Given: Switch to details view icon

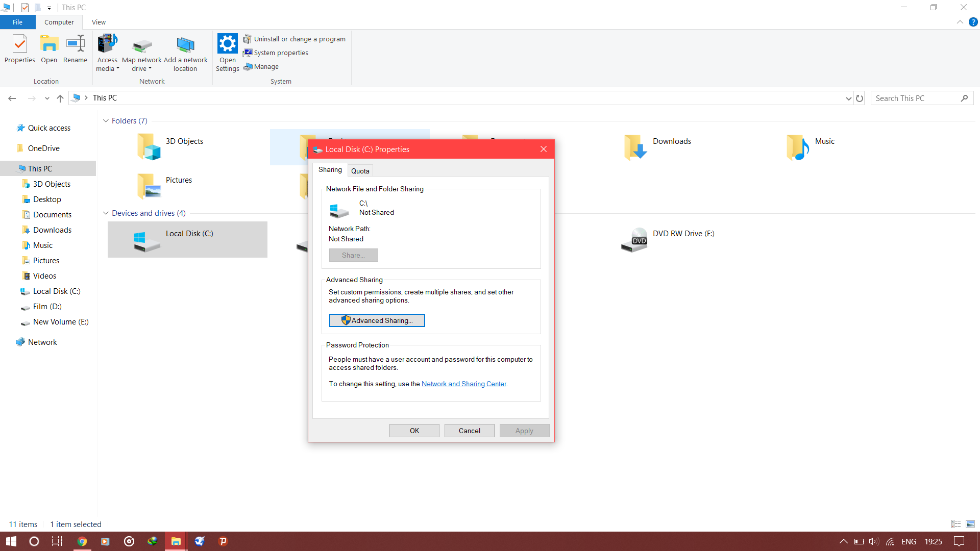Looking at the screenshot, I should tap(956, 524).
